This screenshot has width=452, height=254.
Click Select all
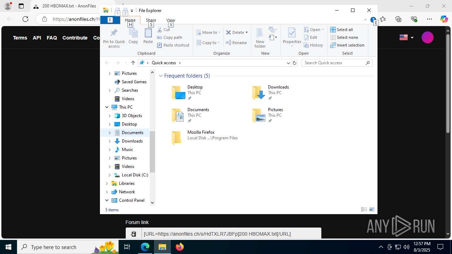pyautogui.click(x=341, y=30)
